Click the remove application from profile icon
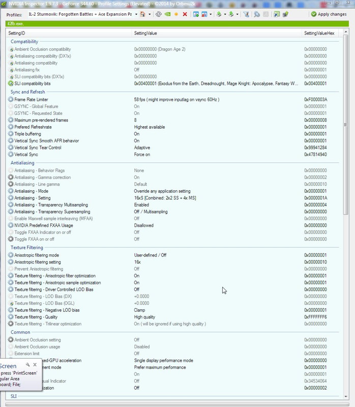 coord(204,14)
